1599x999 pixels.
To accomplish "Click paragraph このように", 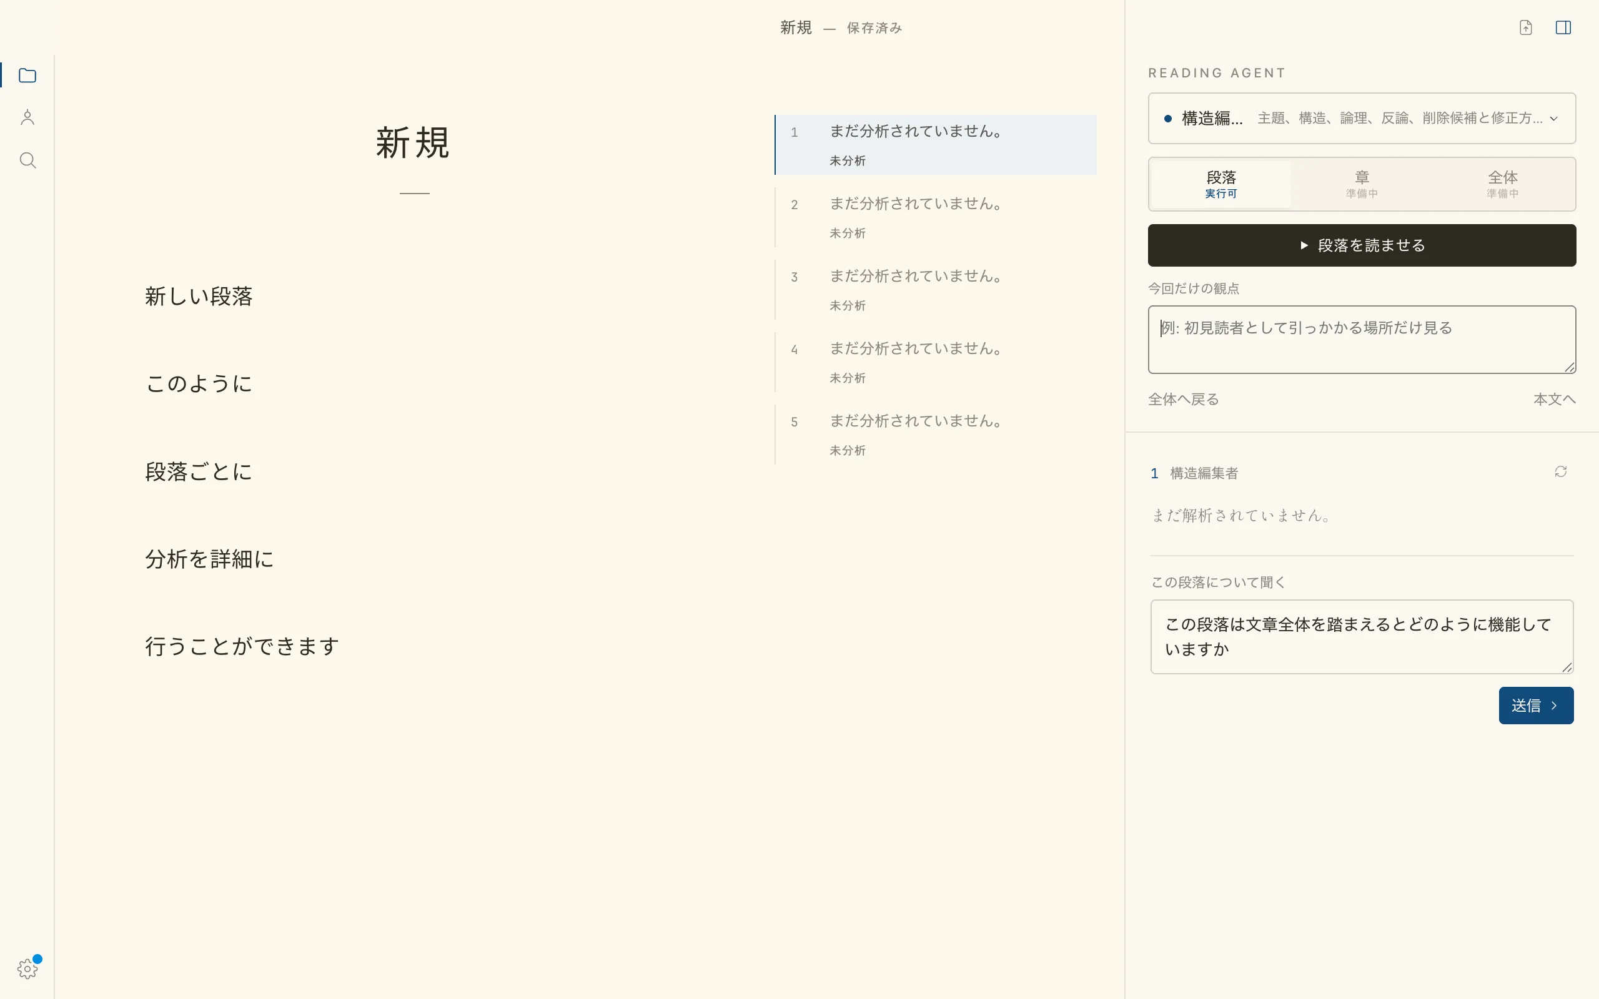I will pyautogui.click(x=199, y=383).
